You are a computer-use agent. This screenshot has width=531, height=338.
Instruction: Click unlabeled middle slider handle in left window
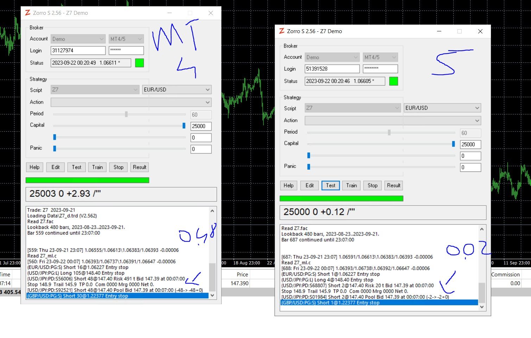tap(55, 137)
